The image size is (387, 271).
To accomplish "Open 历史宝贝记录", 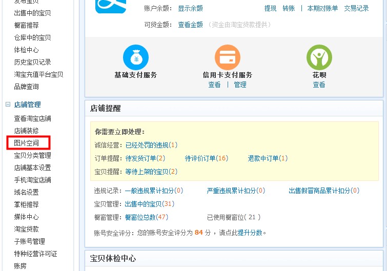I will pyautogui.click(x=33, y=62).
